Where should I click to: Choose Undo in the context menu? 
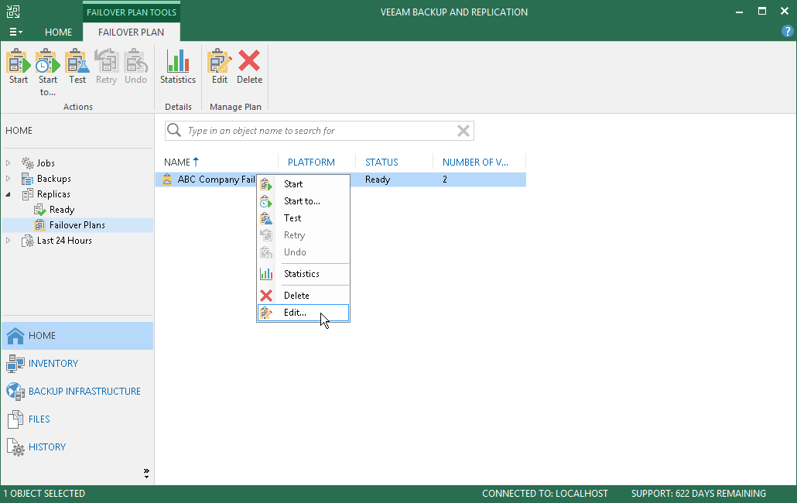303,252
